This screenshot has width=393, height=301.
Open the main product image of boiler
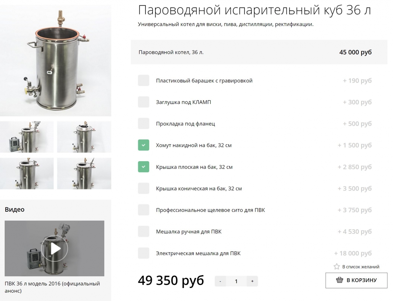click(x=56, y=60)
